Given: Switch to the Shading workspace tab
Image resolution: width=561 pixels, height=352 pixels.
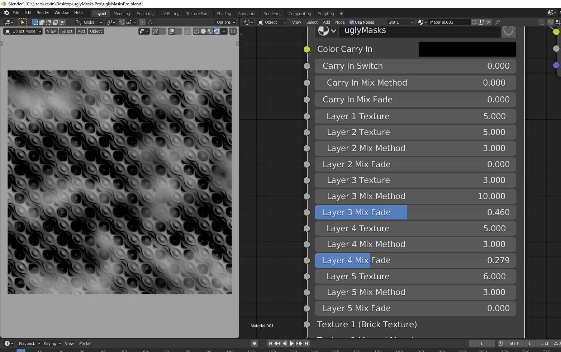Looking at the screenshot, I should tap(224, 13).
